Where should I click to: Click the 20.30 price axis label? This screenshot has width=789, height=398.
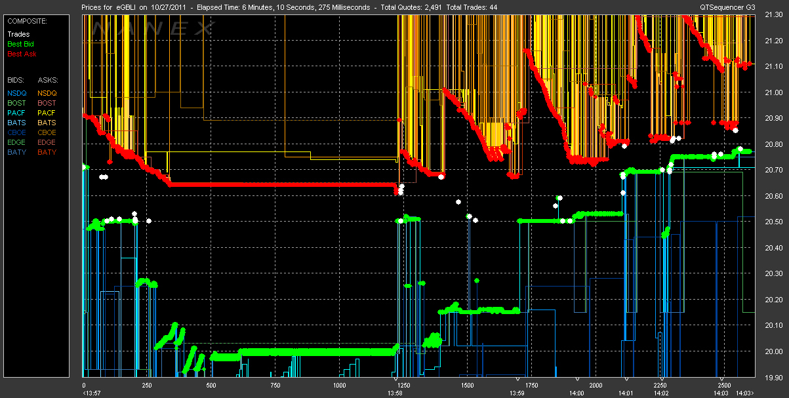[x=773, y=273]
